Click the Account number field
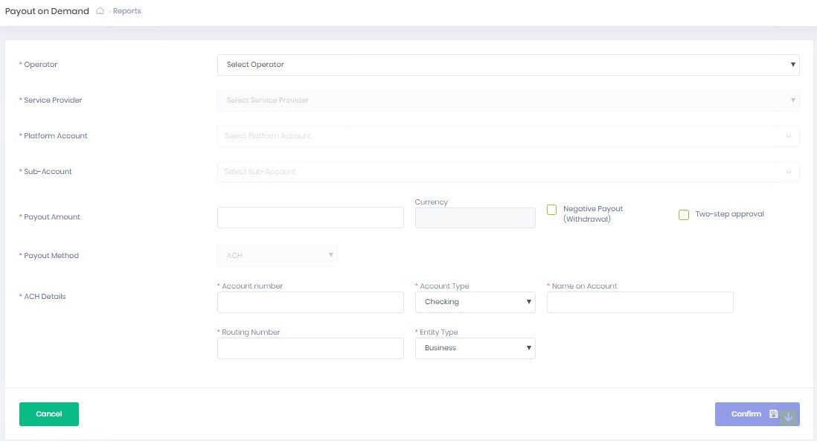Image resolution: width=817 pixels, height=441 pixels. click(310, 302)
